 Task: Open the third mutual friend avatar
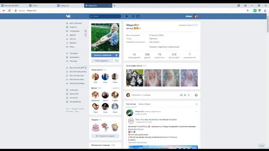(x=115, y=77)
